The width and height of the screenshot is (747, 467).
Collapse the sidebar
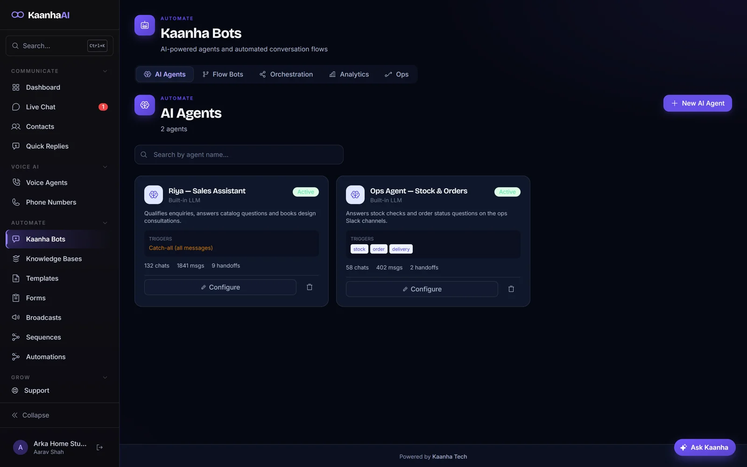click(31, 415)
